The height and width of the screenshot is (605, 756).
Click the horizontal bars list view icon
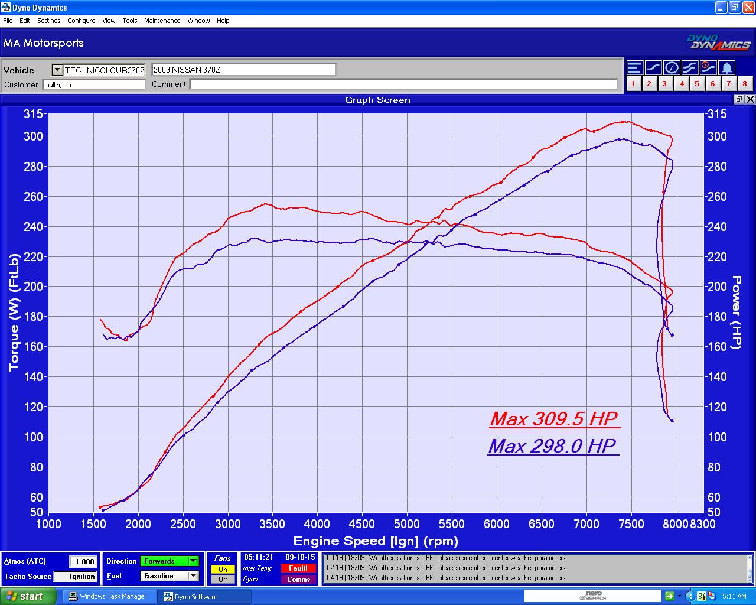click(634, 68)
